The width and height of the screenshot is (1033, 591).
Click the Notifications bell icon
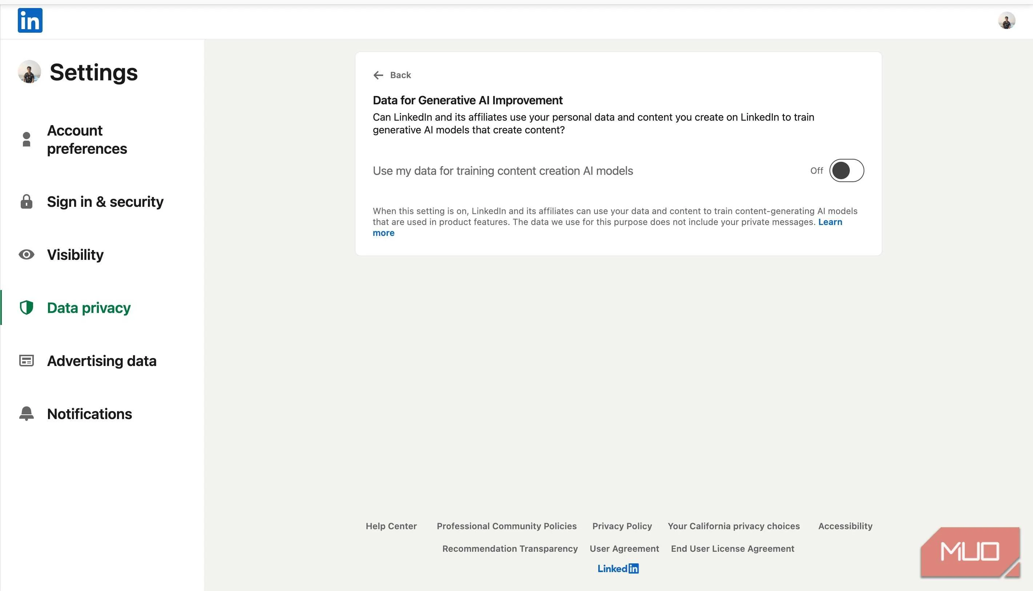26,413
